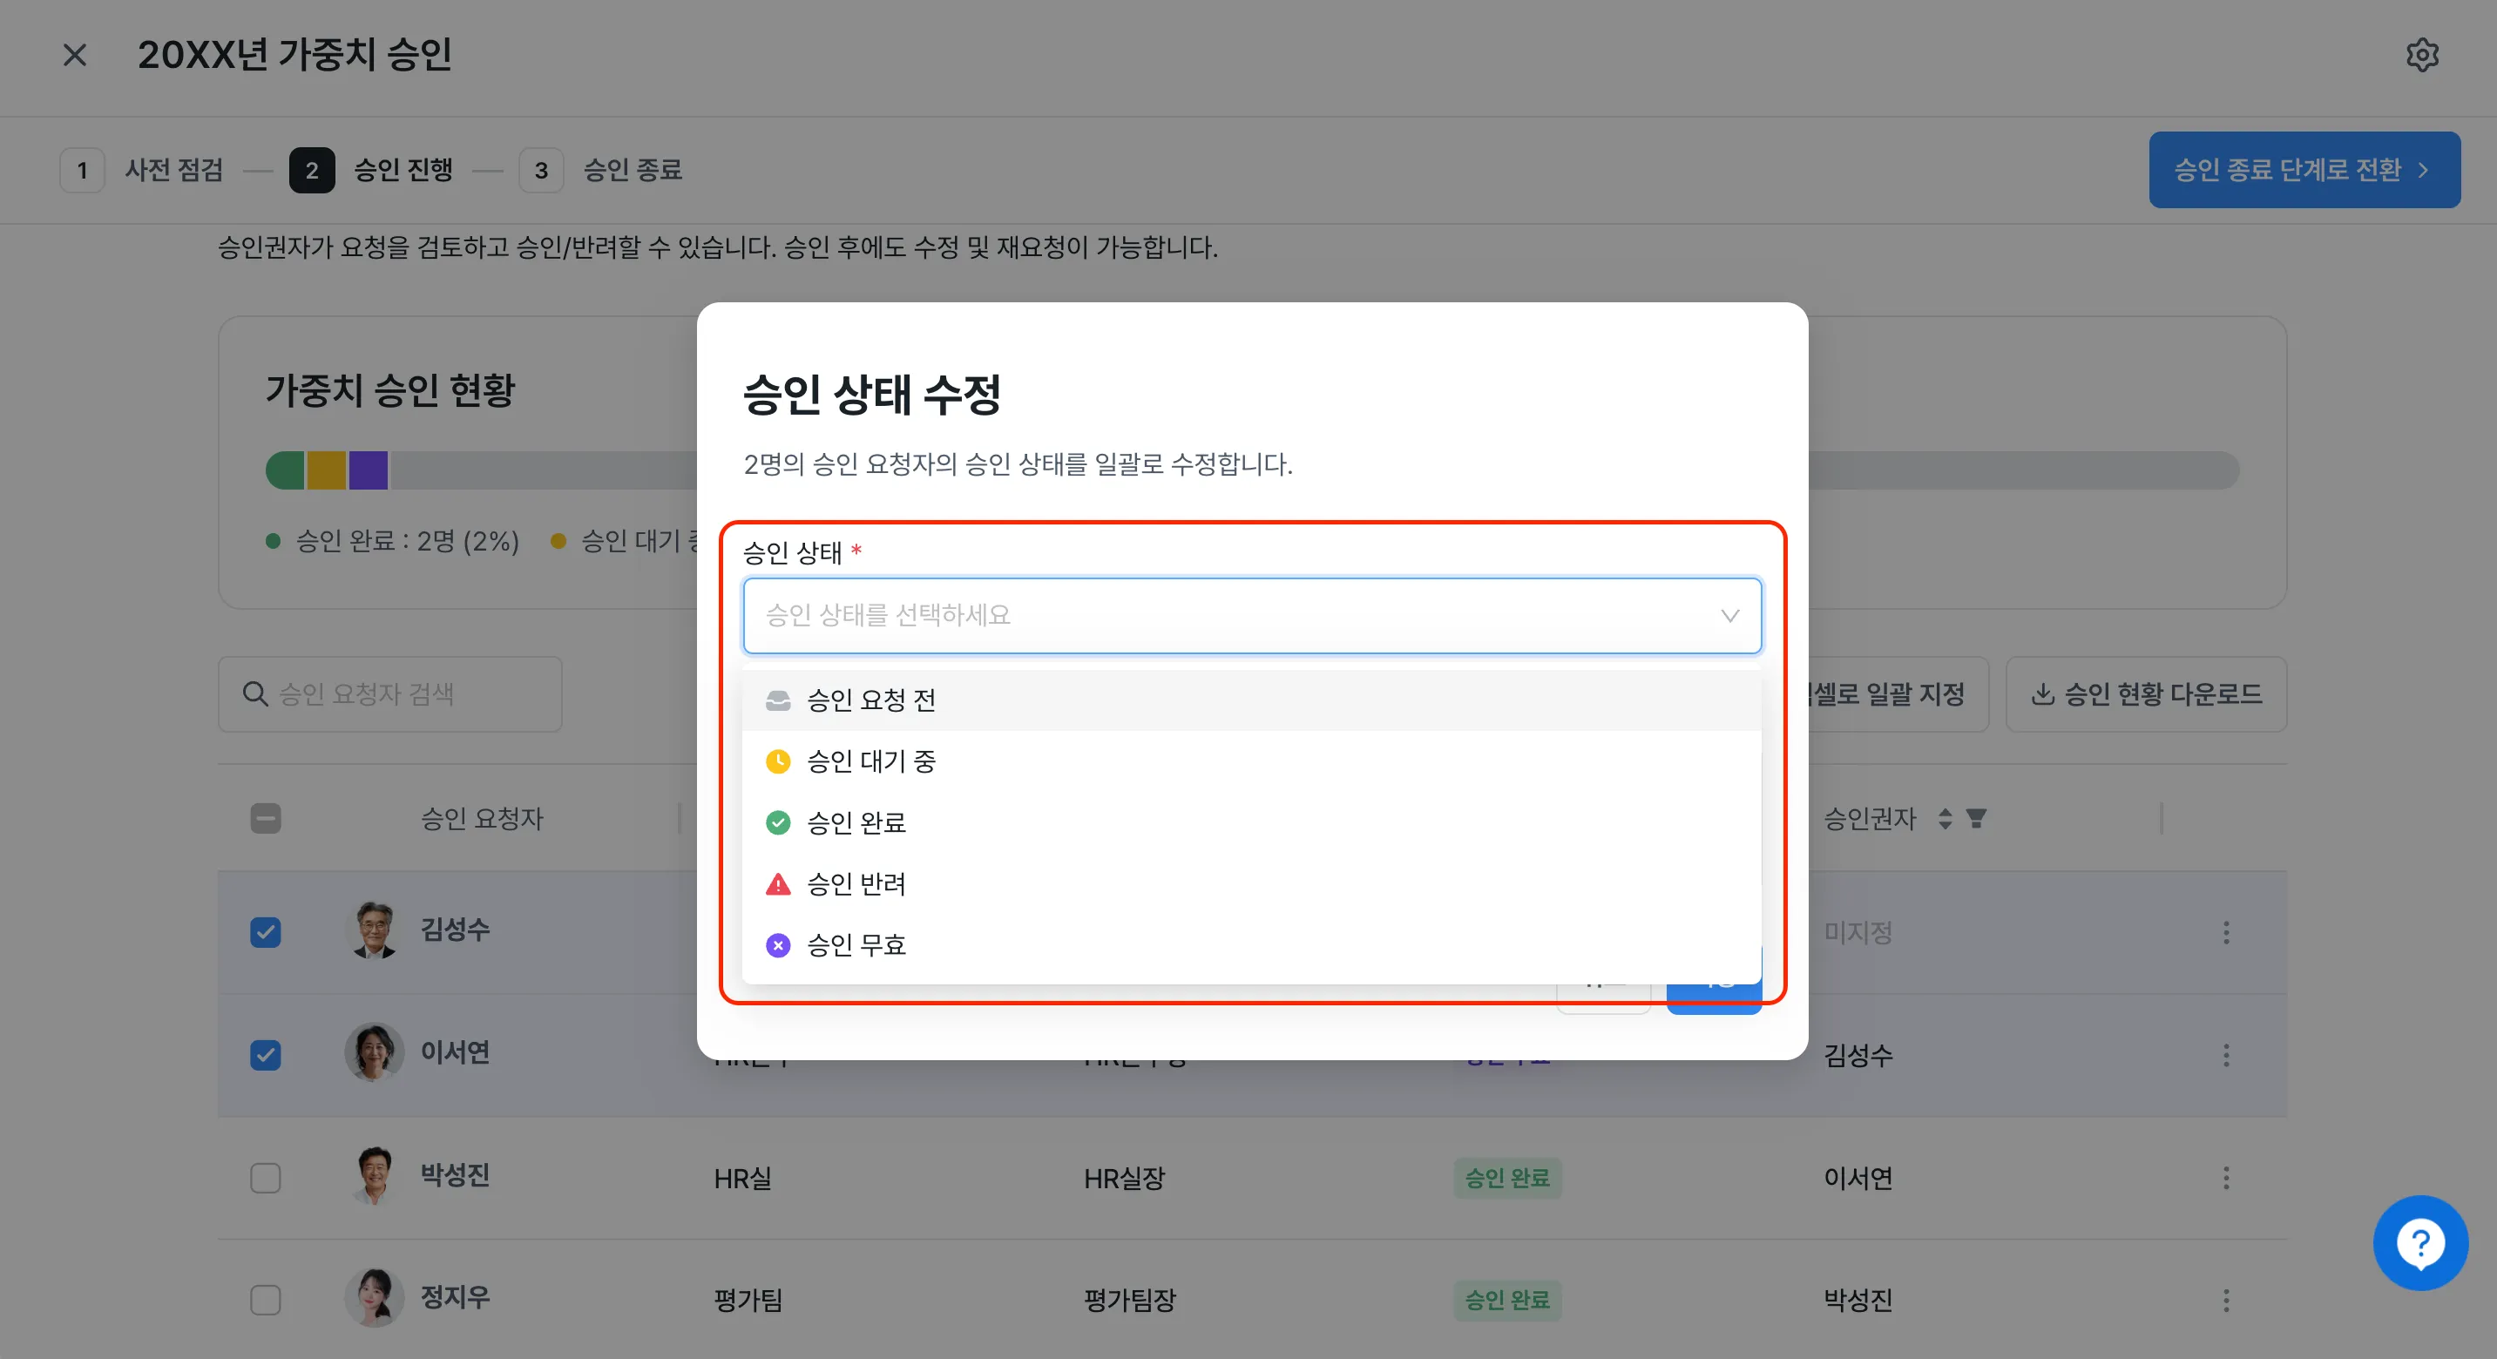Go to step 2 승인 진행
2497x1359 pixels.
[371, 171]
